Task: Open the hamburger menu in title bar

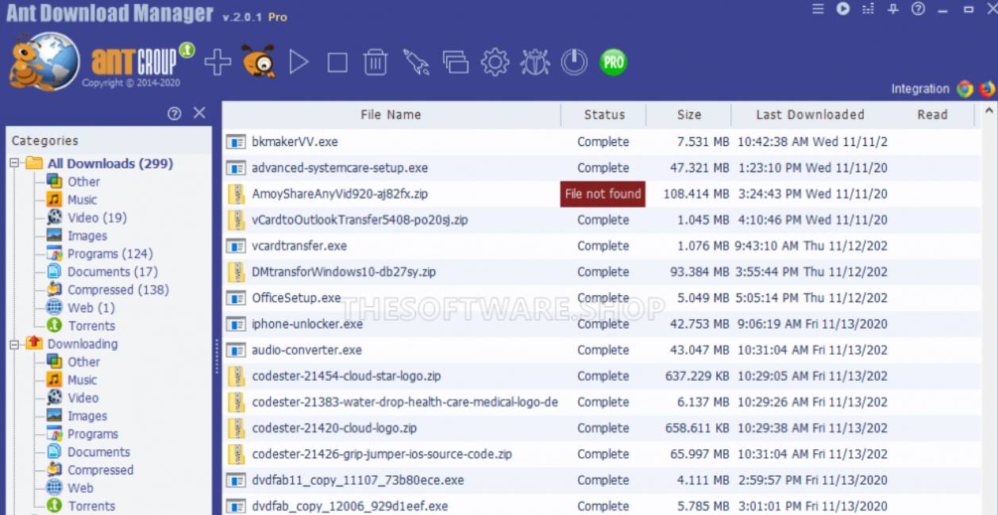Action: pyautogui.click(x=818, y=9)
